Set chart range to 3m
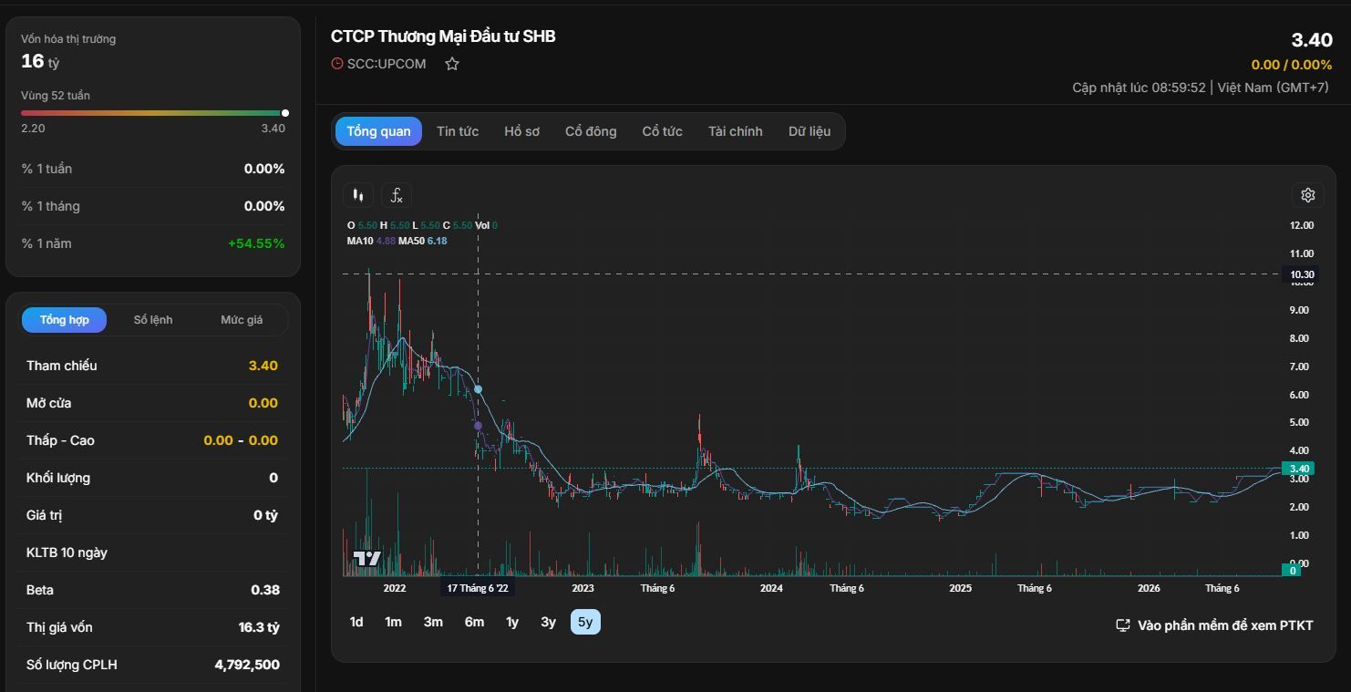 click(x=433, y=622)
